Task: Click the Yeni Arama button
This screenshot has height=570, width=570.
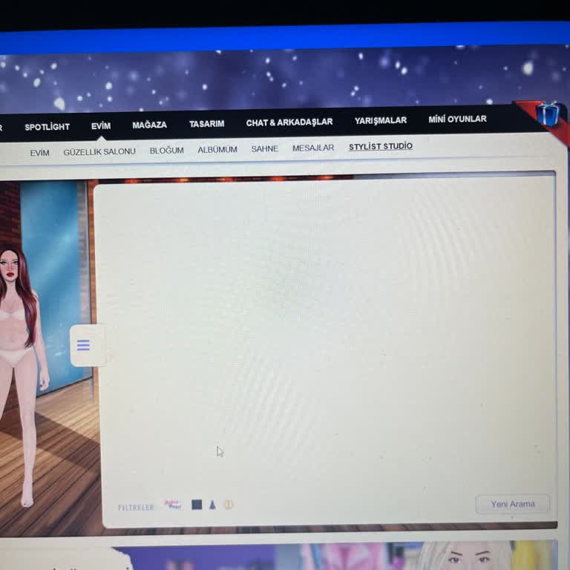Action: coord(513,504)
